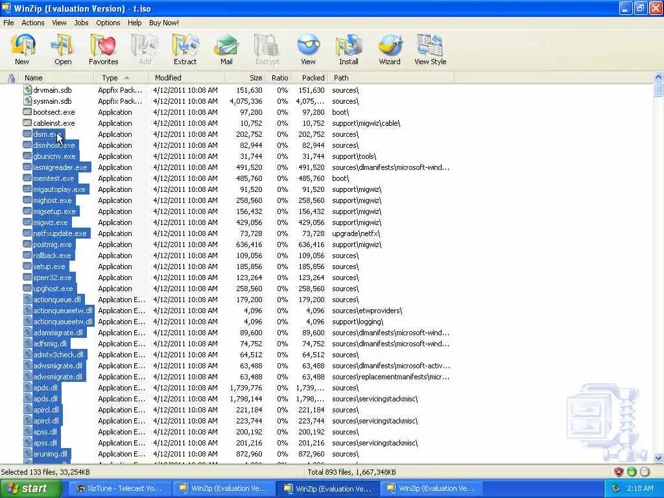664x498 pixels.
Task: Click the Buy Now! menu item
Action: (x=164, y=23)
